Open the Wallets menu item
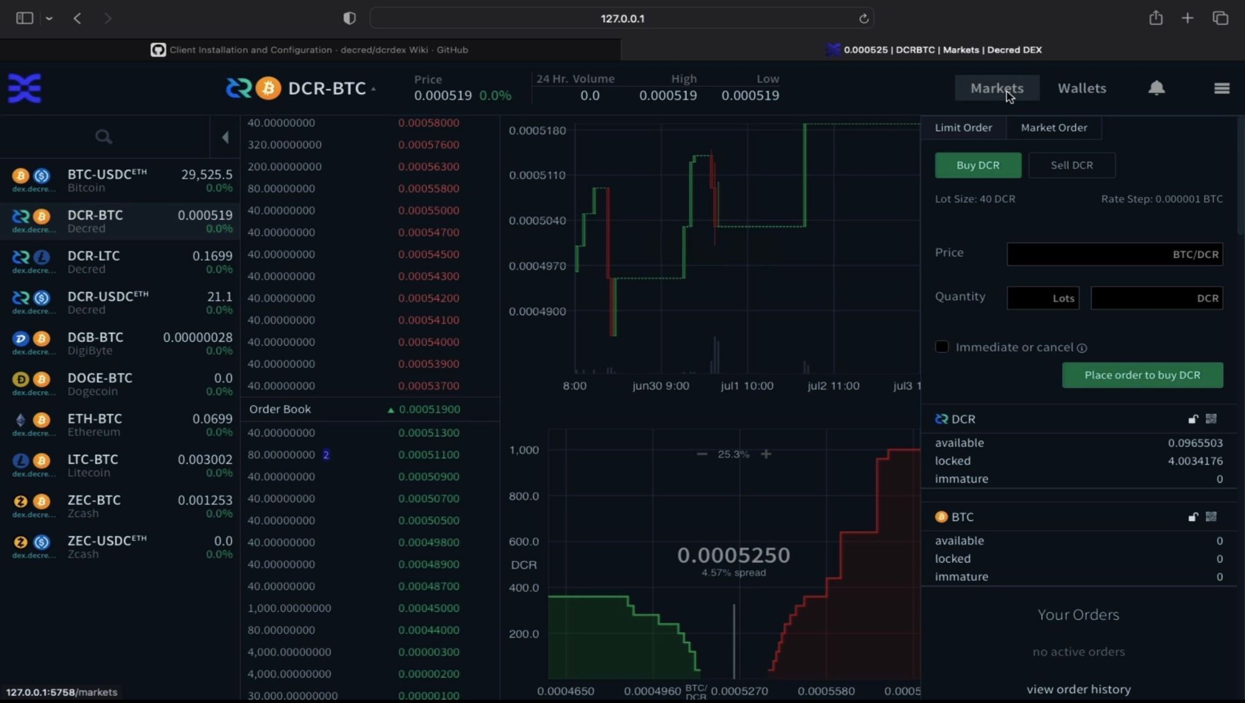The height and width of the screenshot is (703, 1245). 1082,88
